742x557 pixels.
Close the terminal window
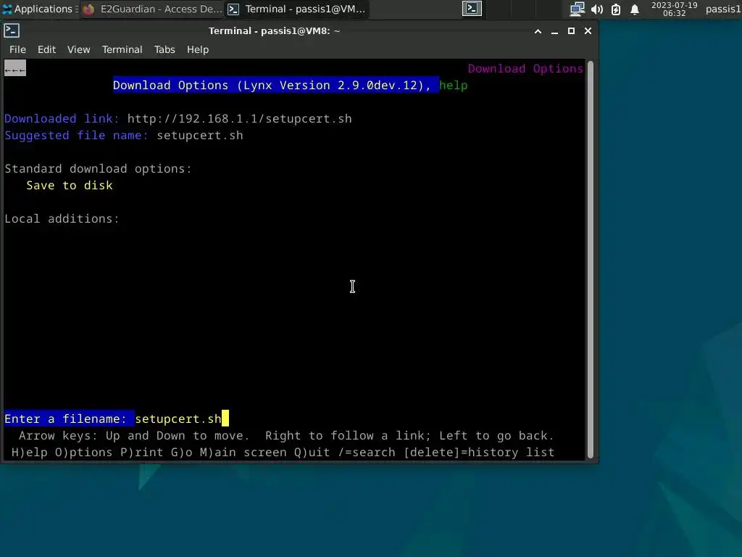[588, 31]
